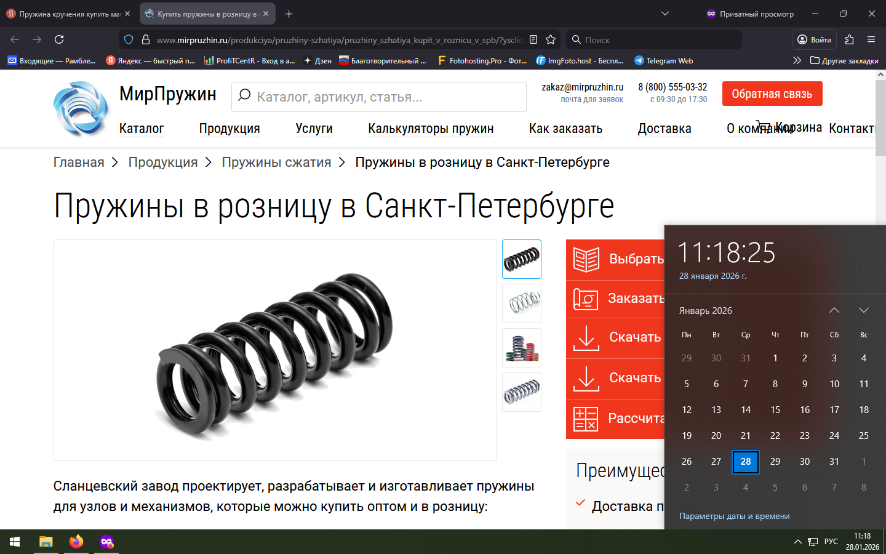Click the site security padlock icon

coord(146,39)
